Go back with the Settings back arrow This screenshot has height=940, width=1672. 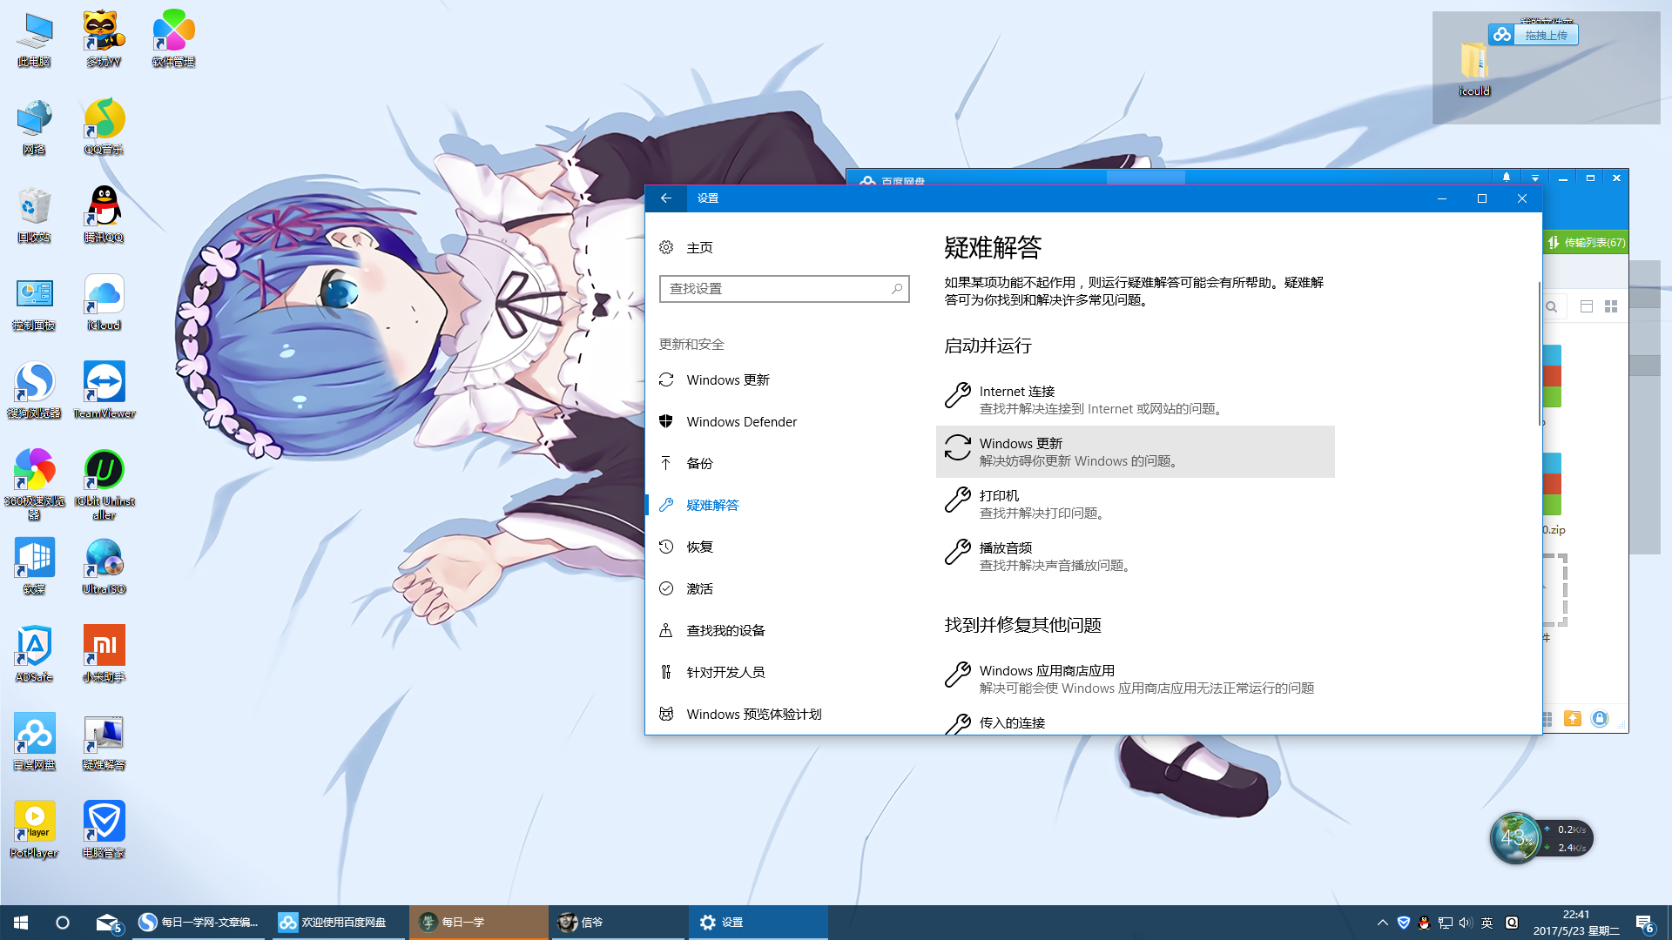coord(666,198)
